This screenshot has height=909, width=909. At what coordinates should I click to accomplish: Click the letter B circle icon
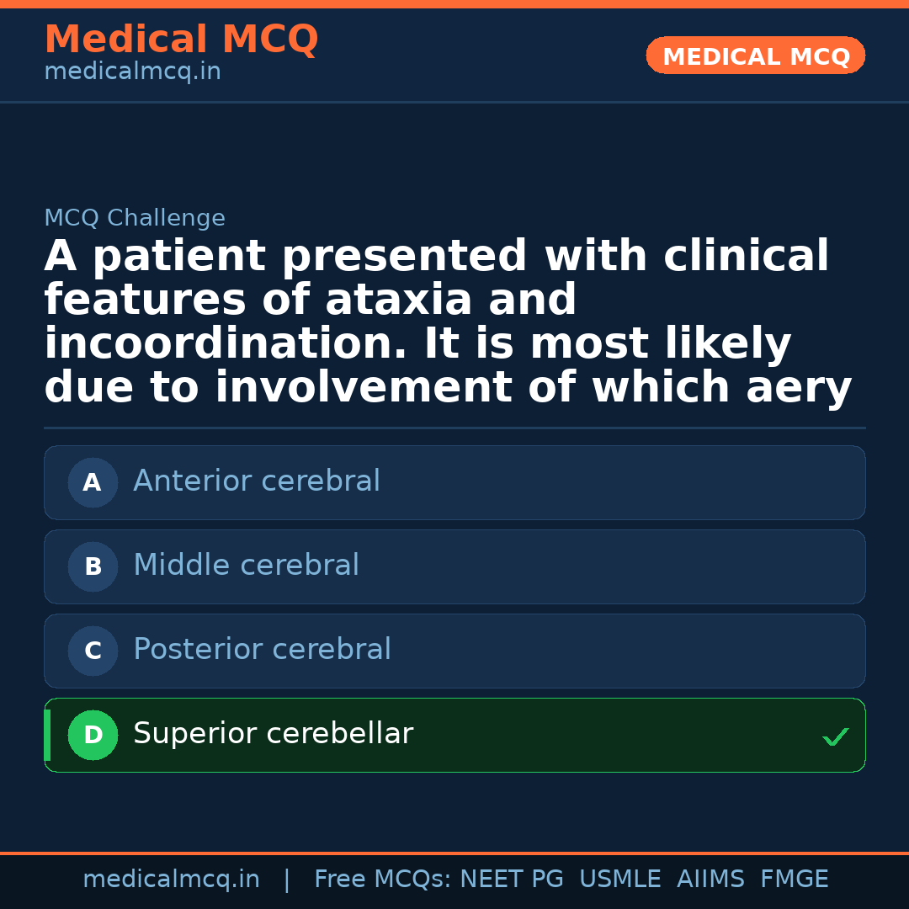(93, 566)
